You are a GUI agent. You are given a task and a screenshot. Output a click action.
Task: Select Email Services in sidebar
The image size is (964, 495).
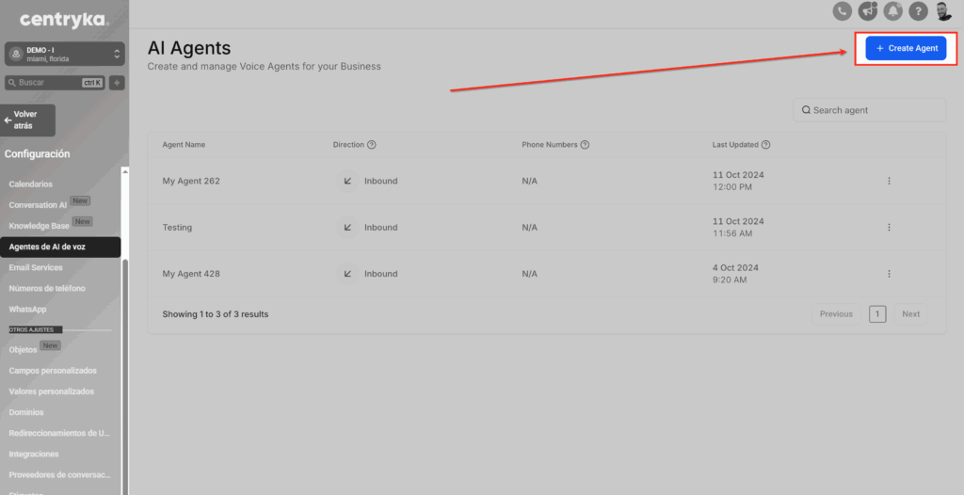tap(36, 267)
